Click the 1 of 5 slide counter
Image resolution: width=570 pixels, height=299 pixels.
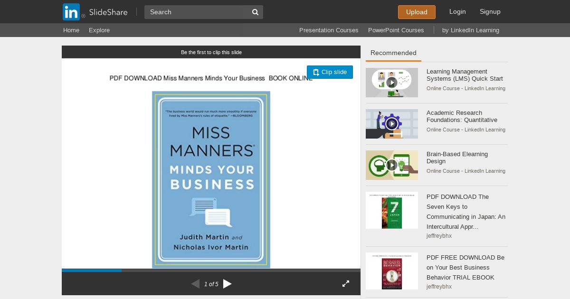(x=211, y=284)
